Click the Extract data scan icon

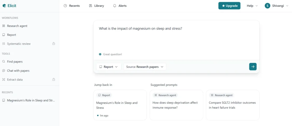[x=3, y=80]
